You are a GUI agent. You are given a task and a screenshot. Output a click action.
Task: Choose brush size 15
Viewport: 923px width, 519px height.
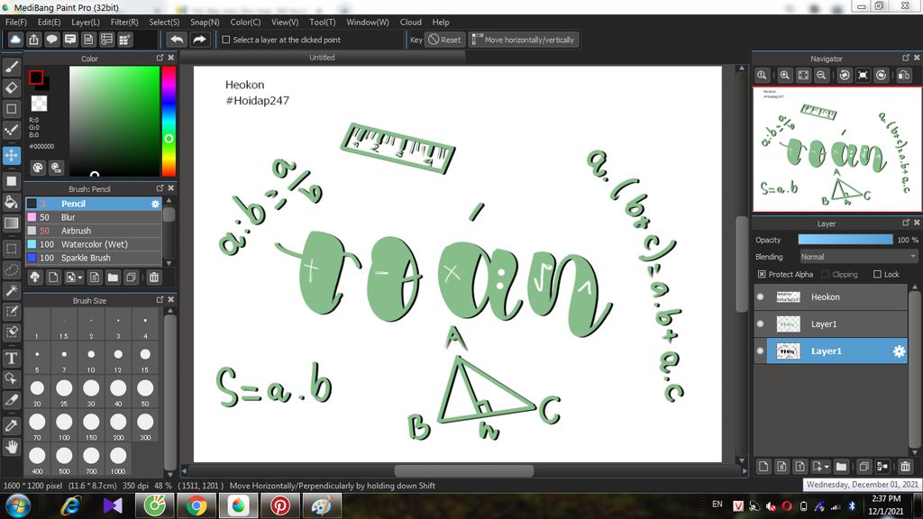pyautogui.click(x=145, y=359)
